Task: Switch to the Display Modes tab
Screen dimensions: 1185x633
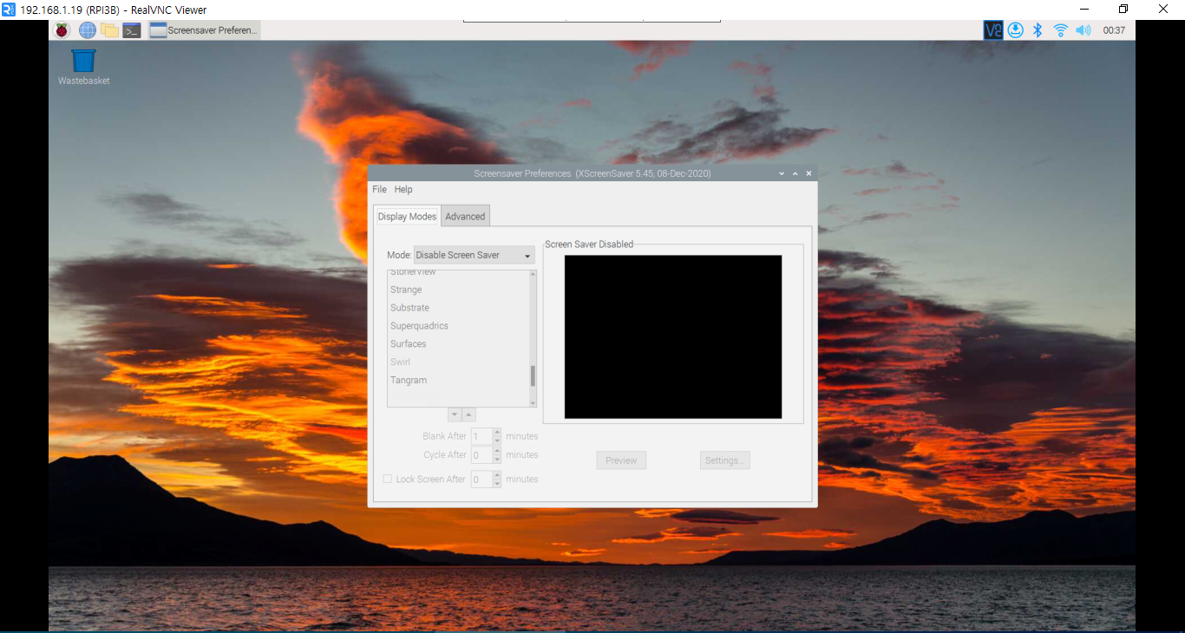Action: click(x=407, y=216)
